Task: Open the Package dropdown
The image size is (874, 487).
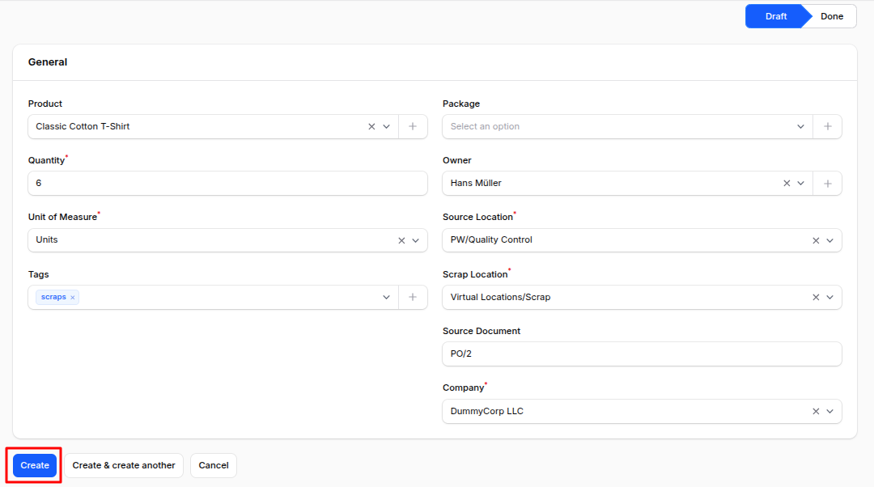Action: (x=623, y=127)
